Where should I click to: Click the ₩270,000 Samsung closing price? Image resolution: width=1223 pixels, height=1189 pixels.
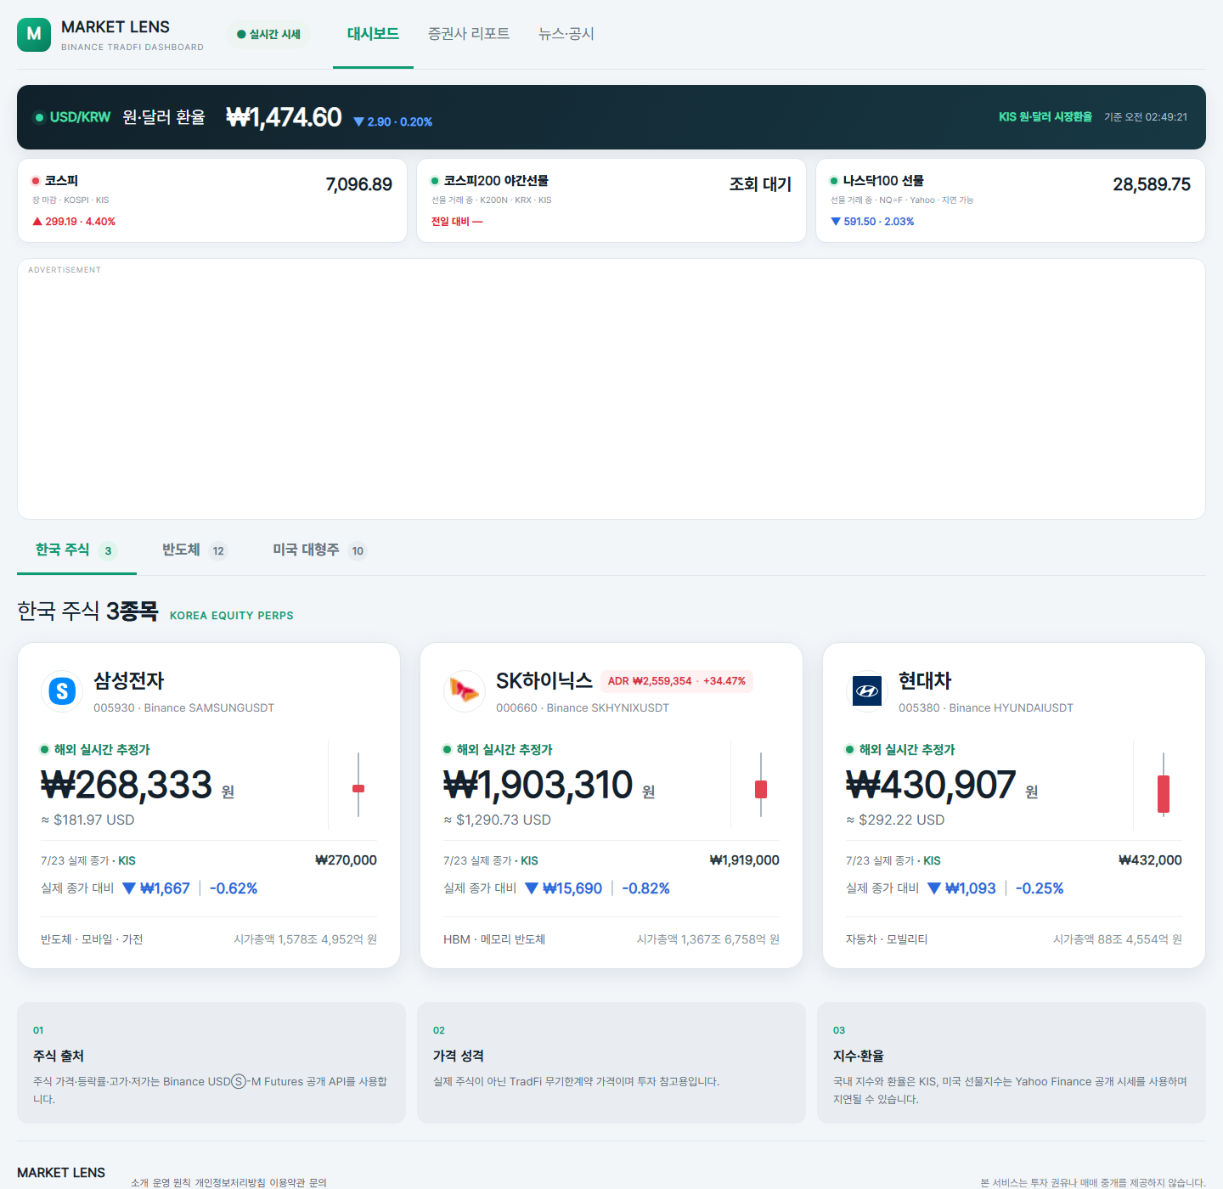click(346, 860)
